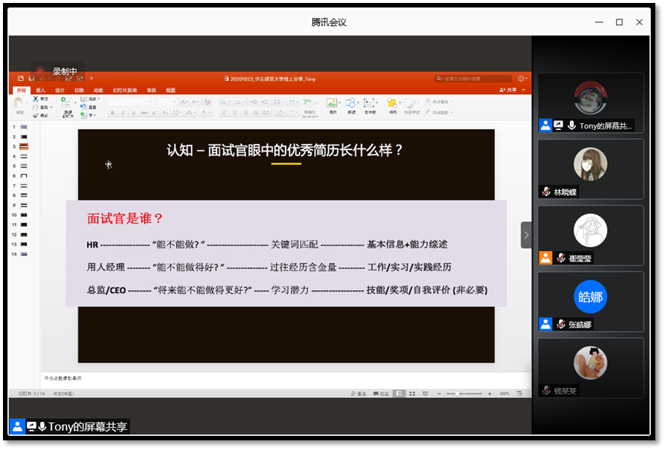Toggle the 批注 (Comments) button in status bar
Image resolution: width=665 pixels, height=450 pixels.
tap(380, 394)
